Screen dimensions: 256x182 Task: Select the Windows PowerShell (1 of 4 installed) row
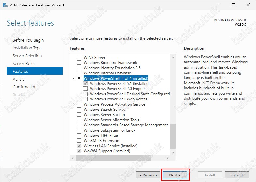coord(116,78)
